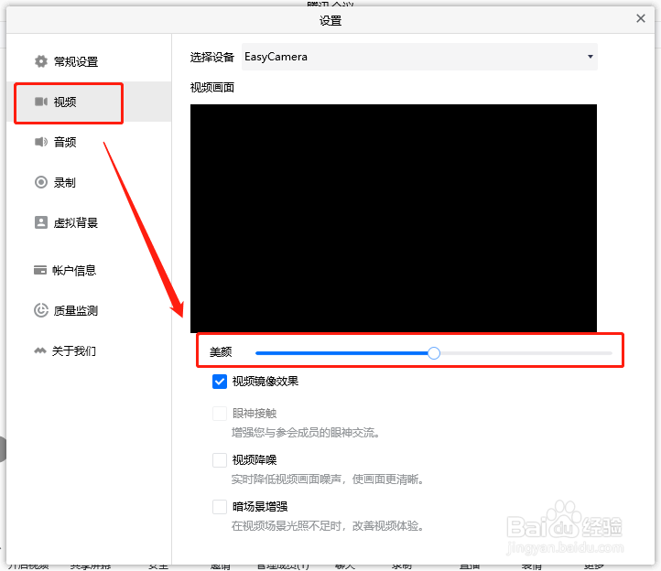
Task: Click the gear icon for 常规设置
Action: [41, 61]
